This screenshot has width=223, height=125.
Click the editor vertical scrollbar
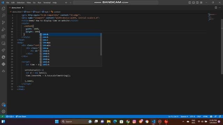(x=222, y=47)
